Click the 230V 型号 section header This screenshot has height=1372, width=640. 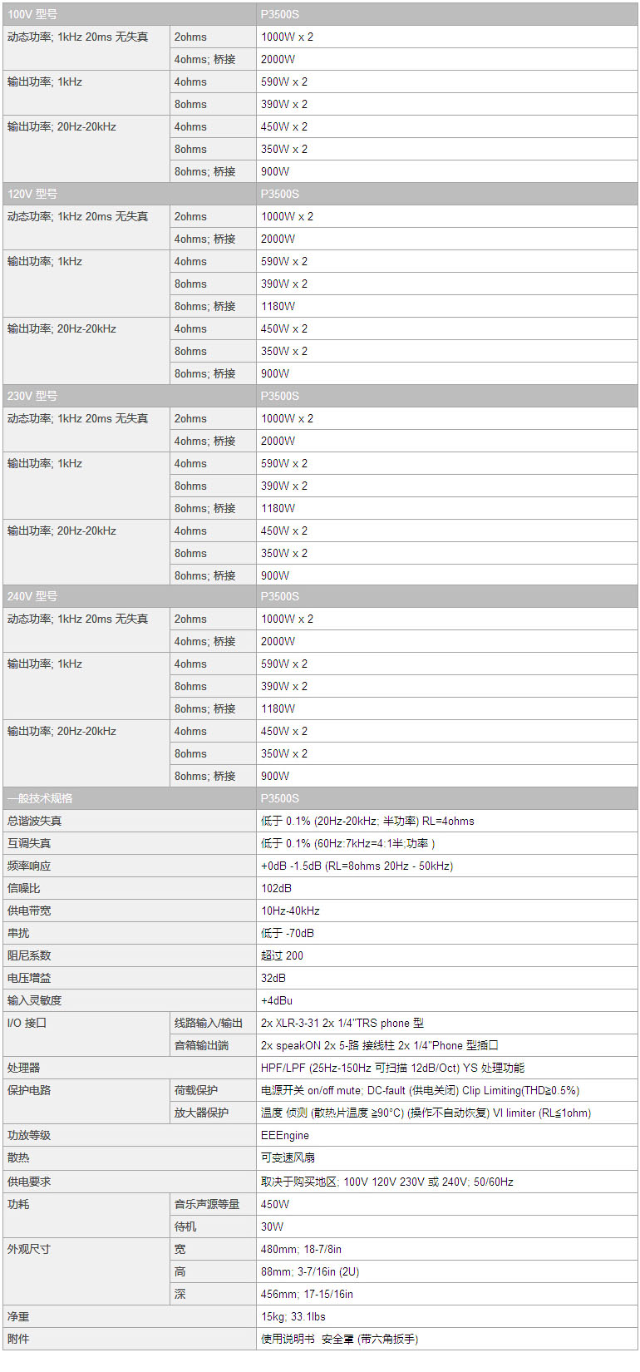coord(320,396)
